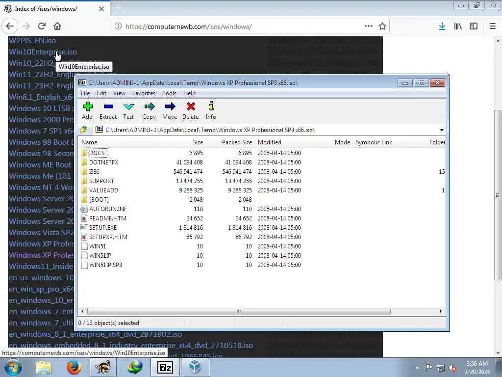Click the Extract icon in 7-Zip

click(x=108, y=111)
